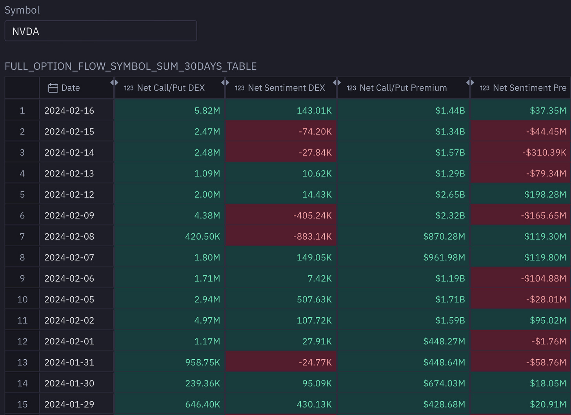Click the 430.13K Net Sentiment DEX cell

pos(281,404)
